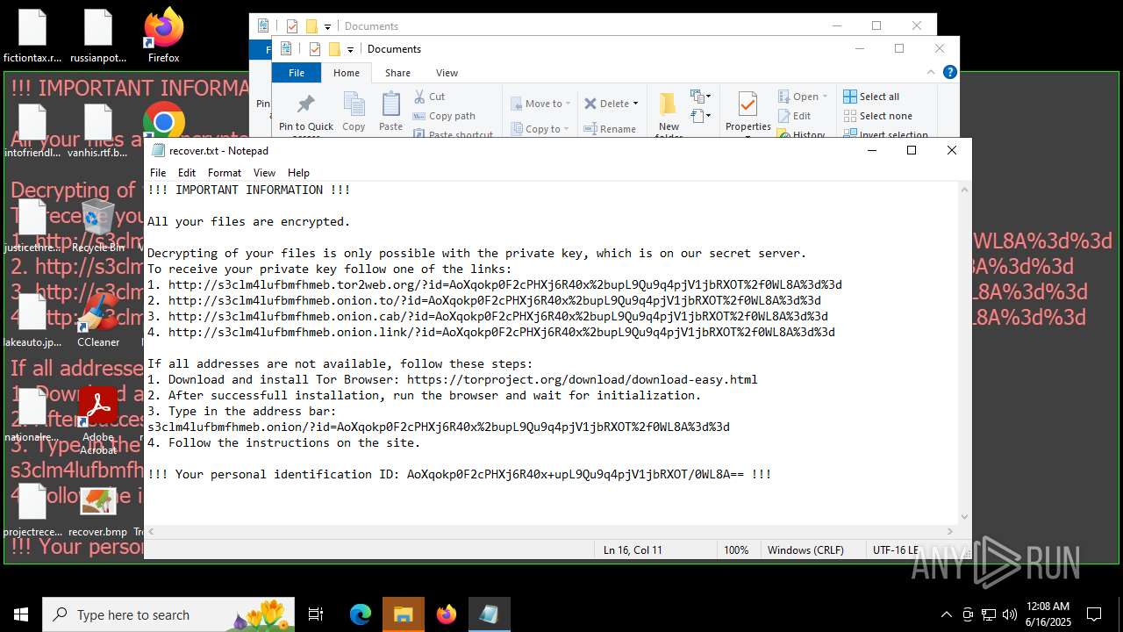The height and width of the screenshot is (632, 1123).
Task: Open the blue File tab in Documents explorer
Action: [297, 73]
